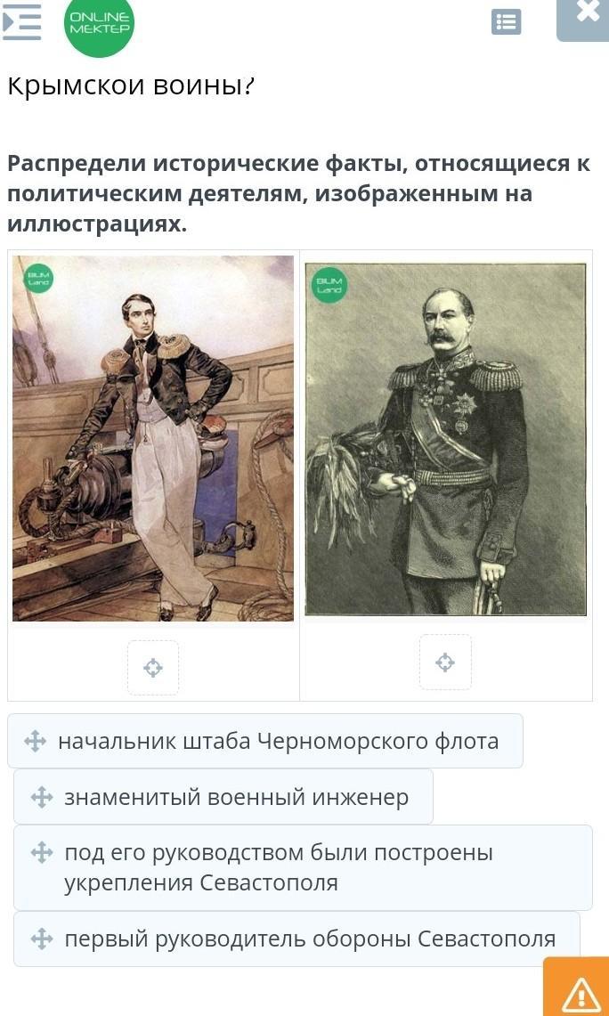Select the drop target under the left portrait
609x1016 pixels.
coord(153,668)
